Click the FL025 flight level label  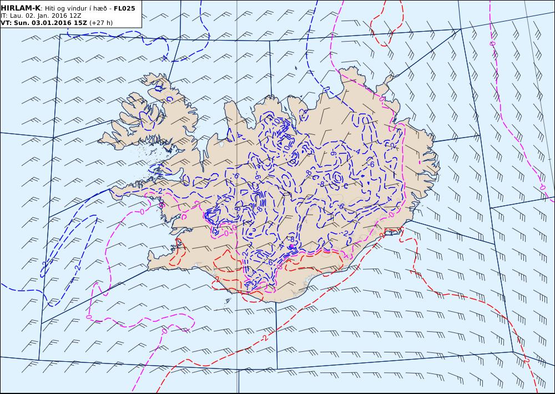point(124,8)
